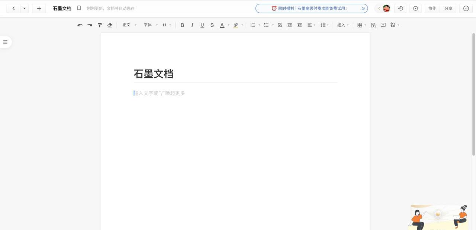This screenshot has width=476, height=230.
Task: Click the 协作 collaboration button
Action: pyautogui.click(x=432, y=8)
